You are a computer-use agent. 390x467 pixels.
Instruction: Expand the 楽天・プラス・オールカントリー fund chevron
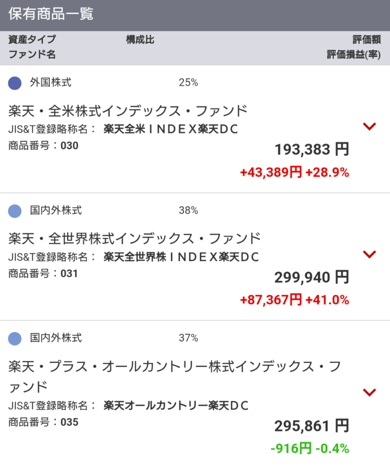370,392
